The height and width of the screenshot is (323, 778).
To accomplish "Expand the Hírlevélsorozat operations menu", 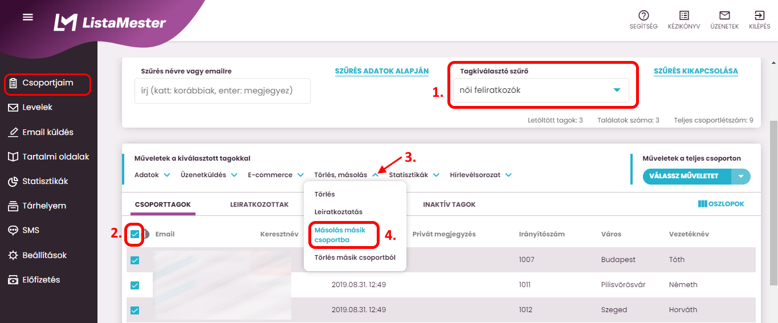I will [x=480, y=175].
